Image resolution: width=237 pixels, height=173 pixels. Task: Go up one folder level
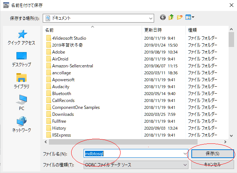pos(171,17)
